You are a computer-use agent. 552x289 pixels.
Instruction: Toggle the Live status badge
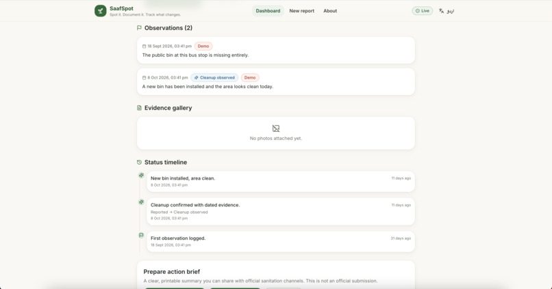tap(422, 11)
